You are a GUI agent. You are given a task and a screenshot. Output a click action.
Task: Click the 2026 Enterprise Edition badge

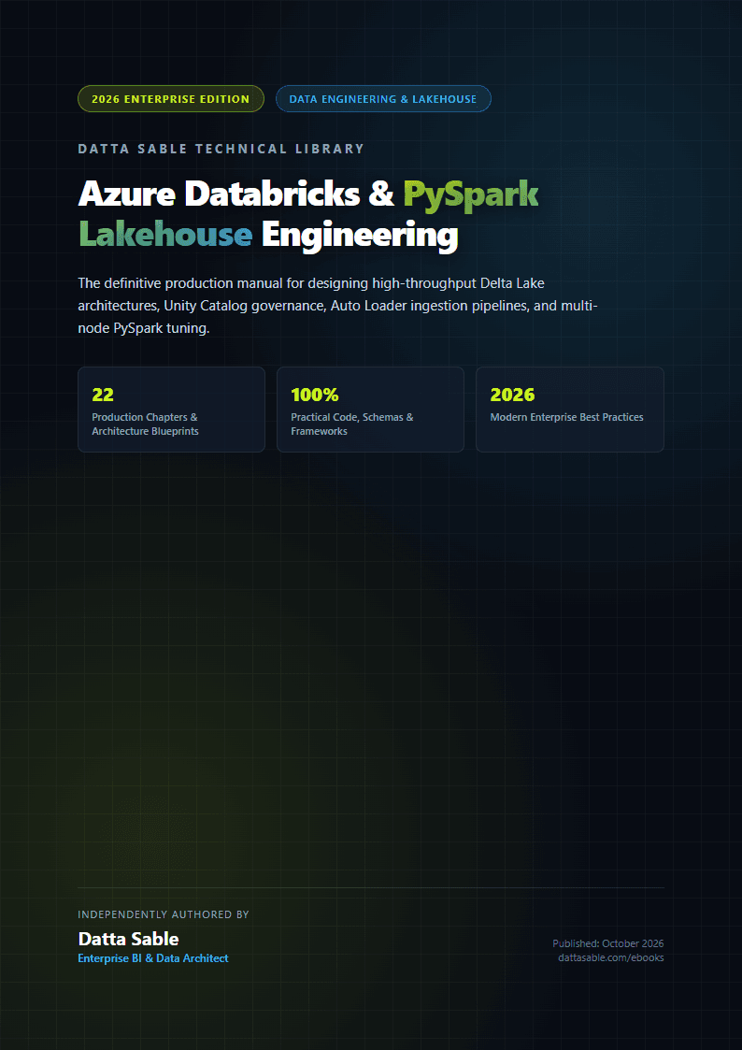click(171, 99)
